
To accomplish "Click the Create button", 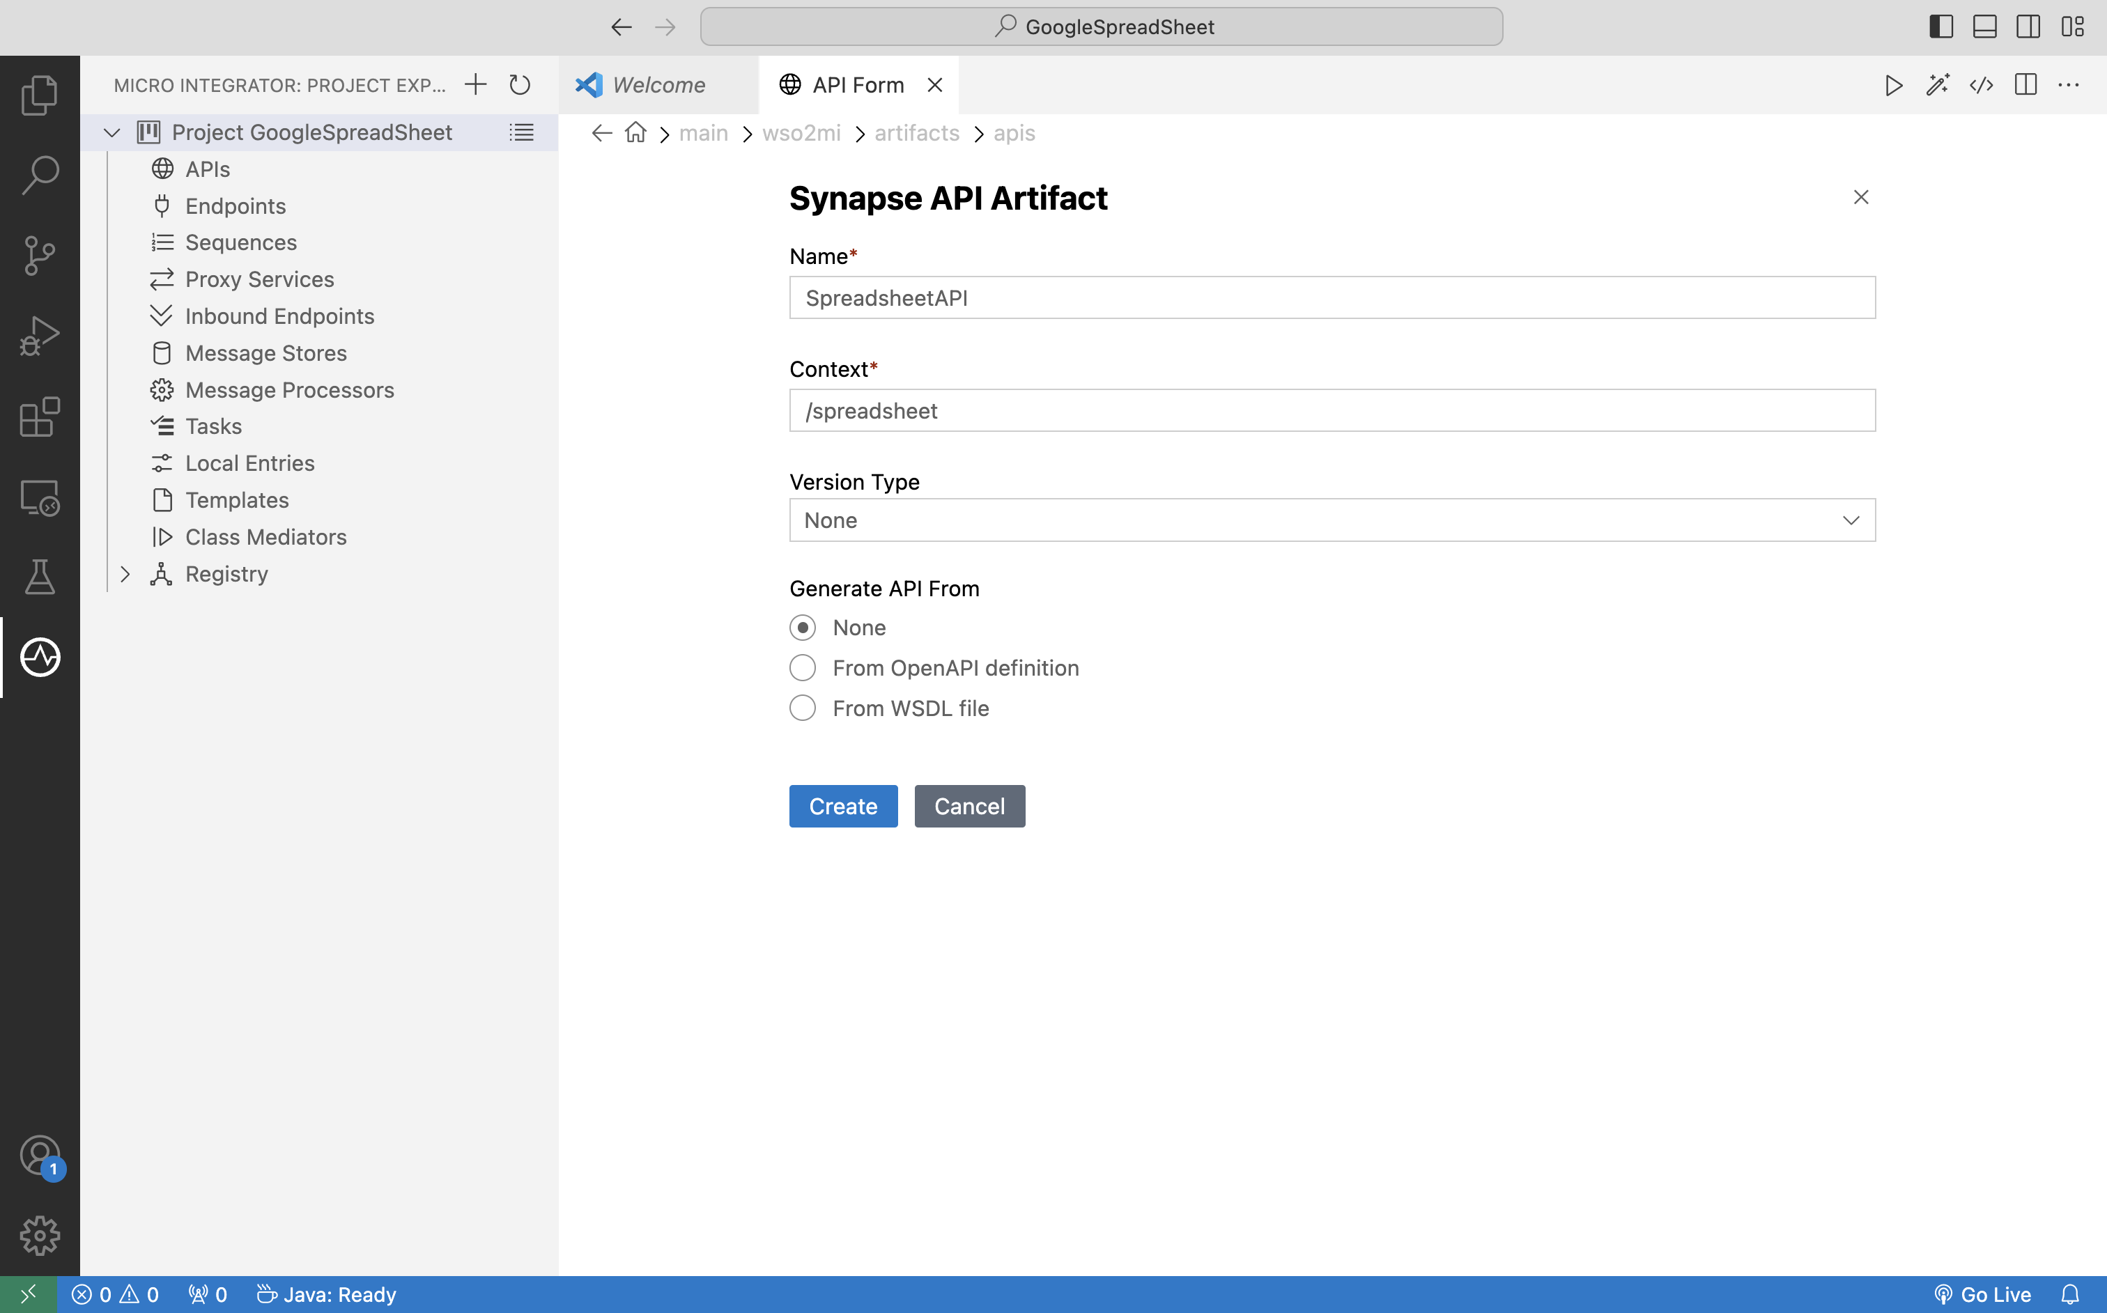I will coord(843,807).
